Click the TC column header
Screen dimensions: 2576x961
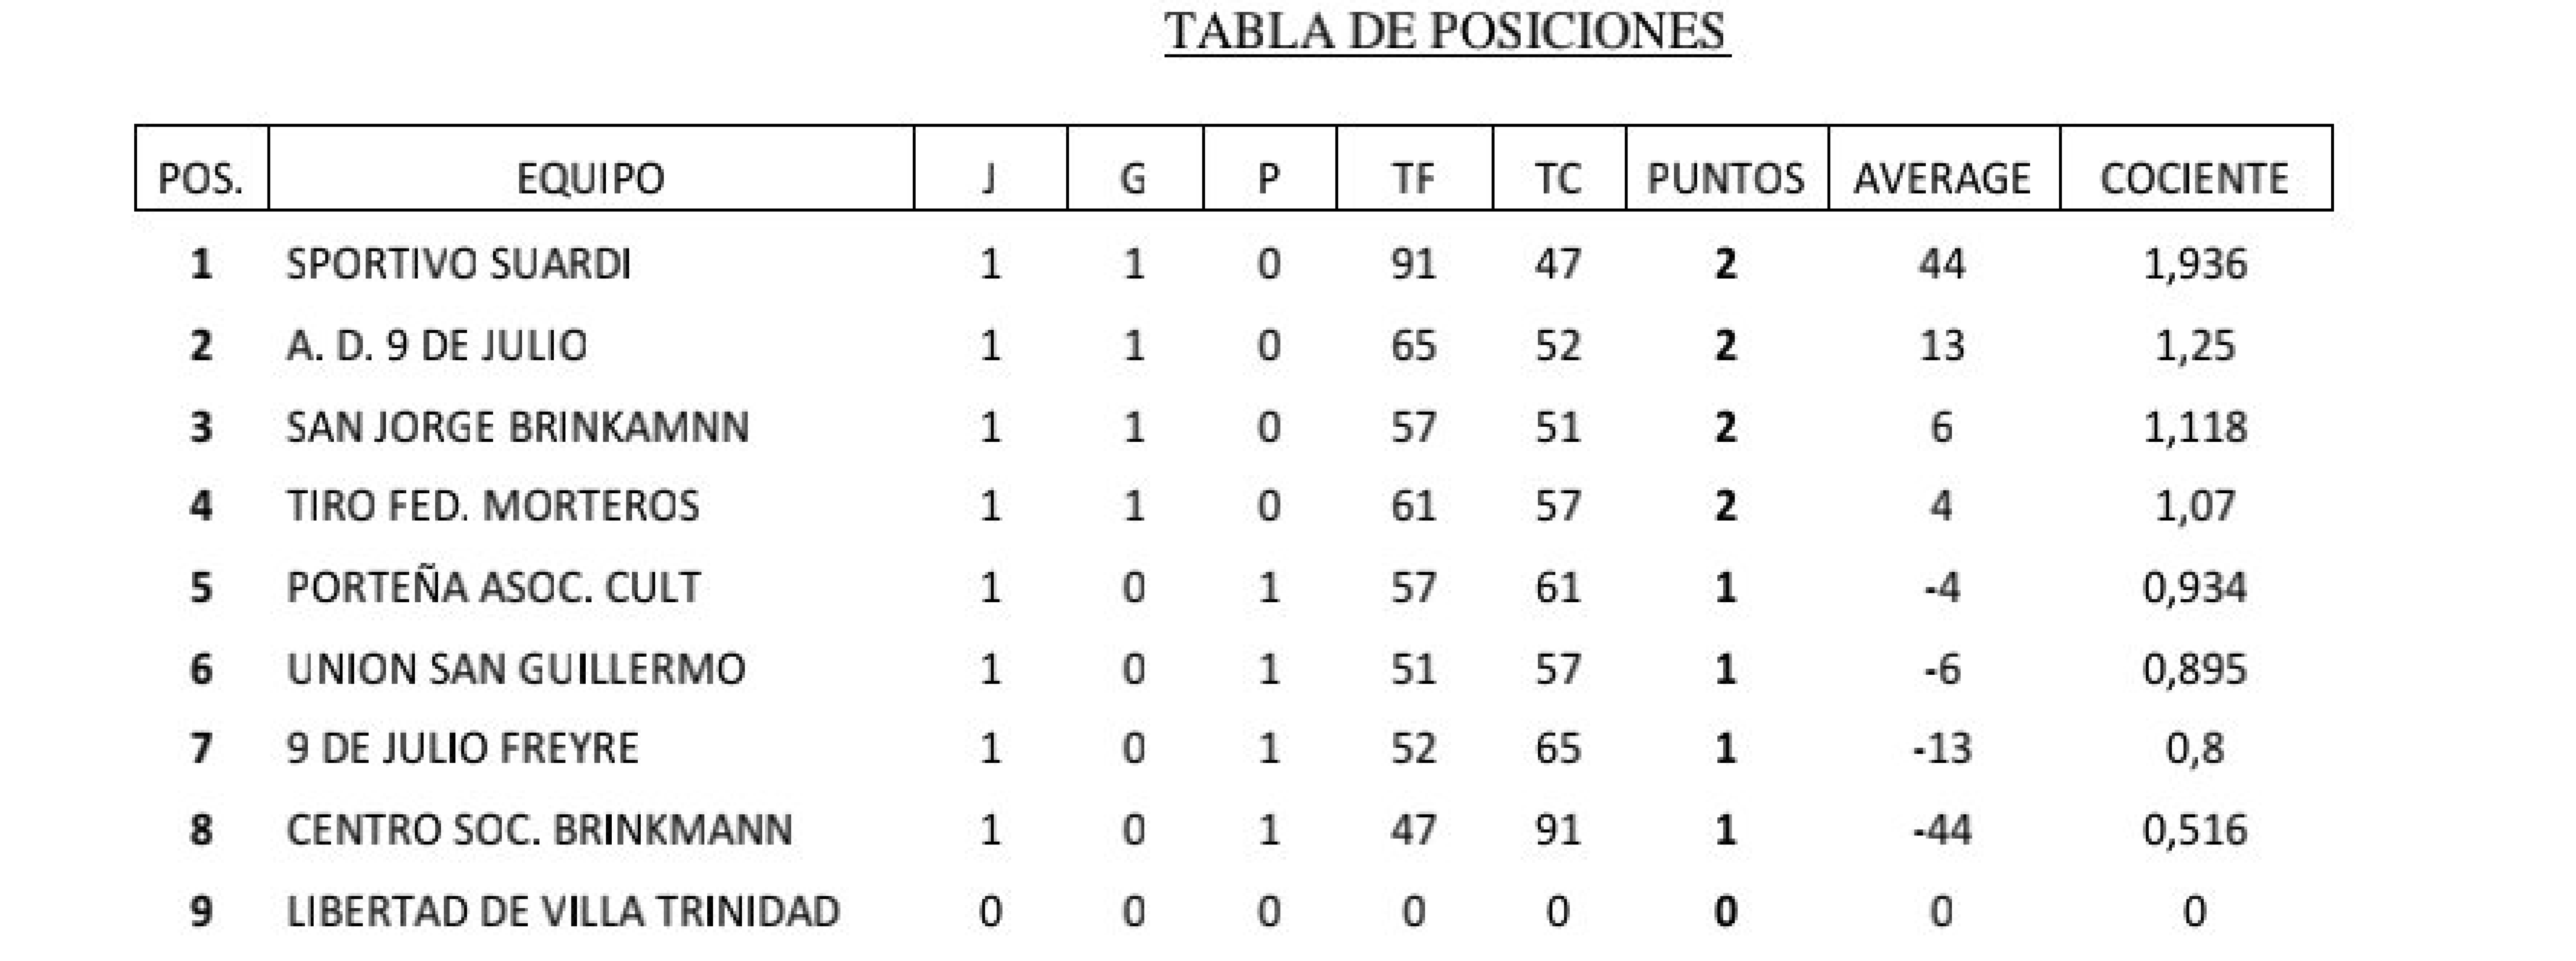click(x=1558, y=179)
